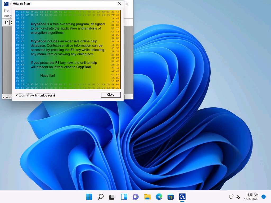Open Microsoft Store from the taskbar
271x203 pixels.
pos(170,197)
